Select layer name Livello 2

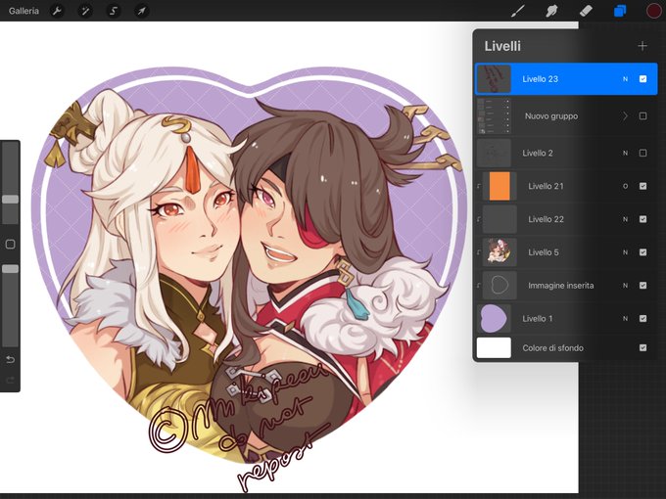click(x=538, y=153)
